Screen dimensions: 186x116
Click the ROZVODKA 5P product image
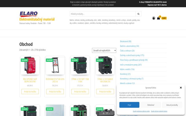coord(55,65)
